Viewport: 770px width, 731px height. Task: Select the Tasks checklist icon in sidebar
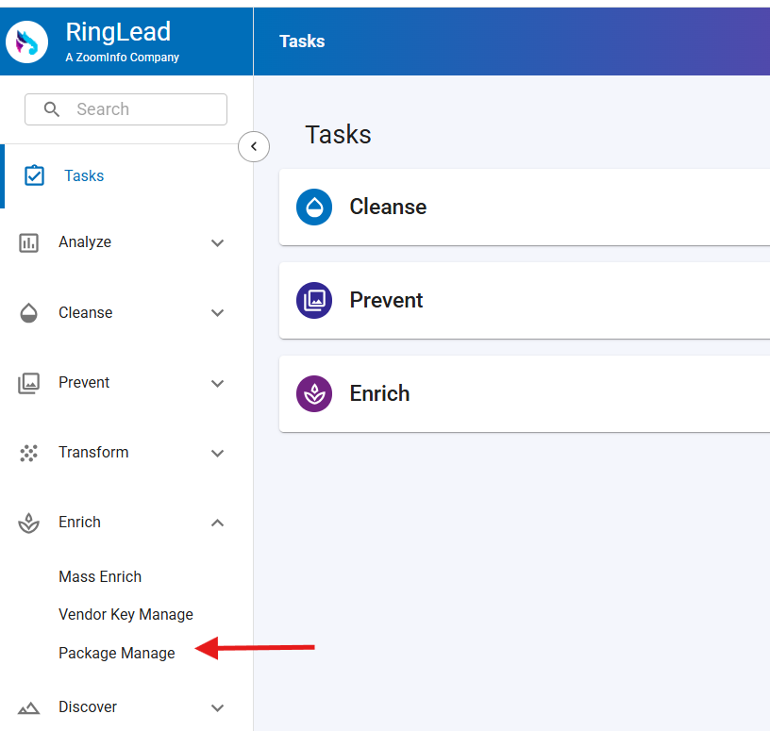click(34, 175)
